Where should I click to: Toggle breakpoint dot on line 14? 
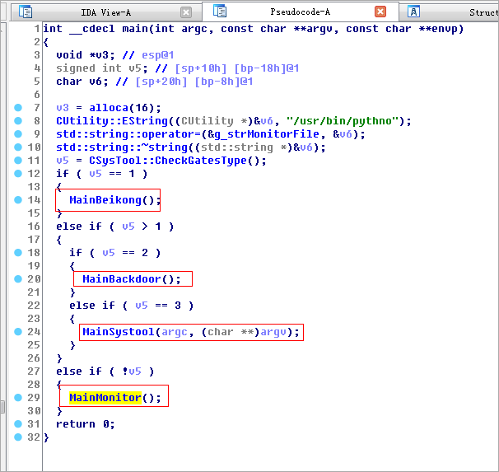click(18, 200)
